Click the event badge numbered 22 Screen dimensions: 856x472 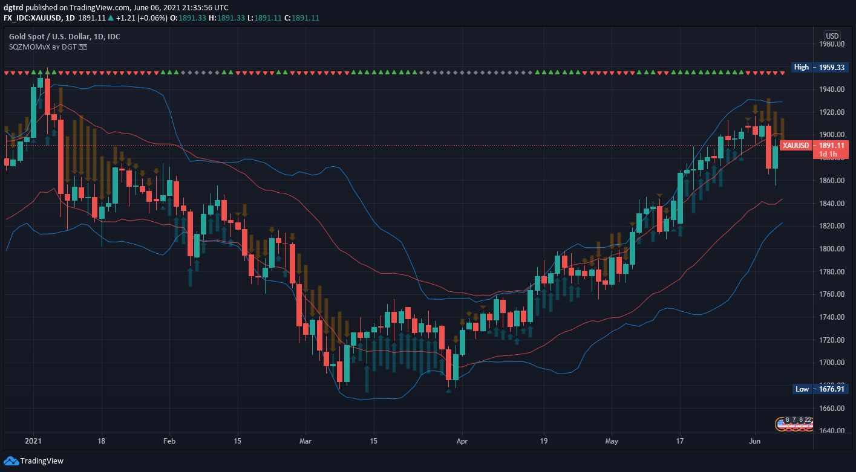tap(808, 420)
